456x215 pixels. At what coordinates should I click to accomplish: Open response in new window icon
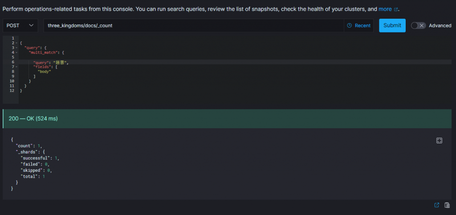coord(436,205)
